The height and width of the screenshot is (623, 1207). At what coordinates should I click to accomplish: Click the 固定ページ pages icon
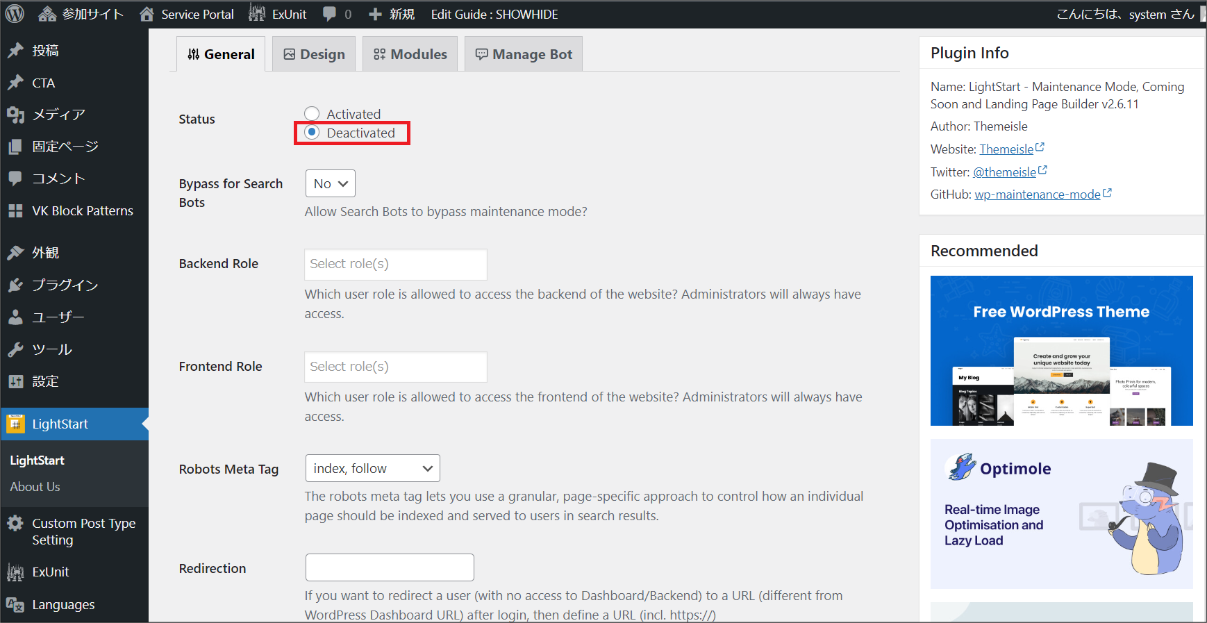(x=15, y=147)
